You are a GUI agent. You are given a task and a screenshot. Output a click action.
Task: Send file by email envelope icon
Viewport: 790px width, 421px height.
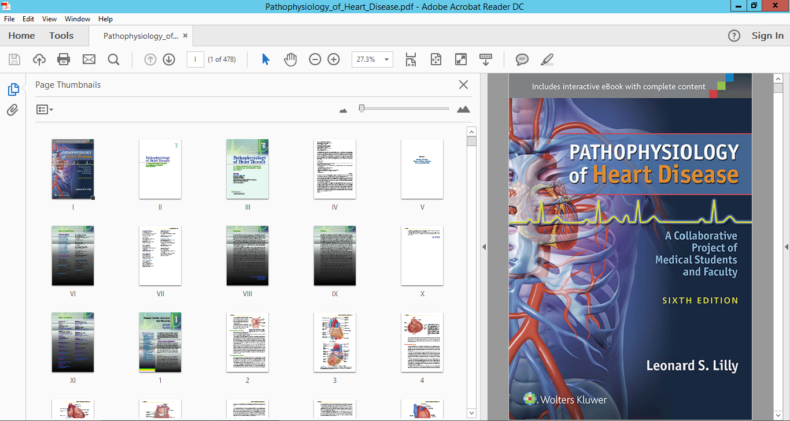click(x=88, y=59)
